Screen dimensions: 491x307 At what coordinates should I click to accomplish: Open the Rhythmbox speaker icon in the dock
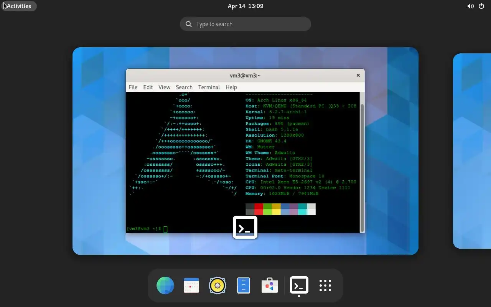(217, 286)
